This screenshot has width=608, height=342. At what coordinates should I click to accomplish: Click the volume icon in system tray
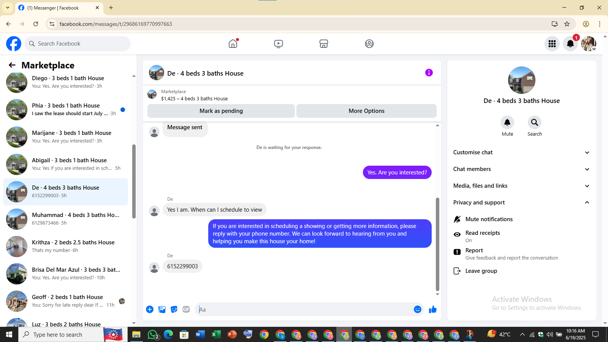pos(549,334)
